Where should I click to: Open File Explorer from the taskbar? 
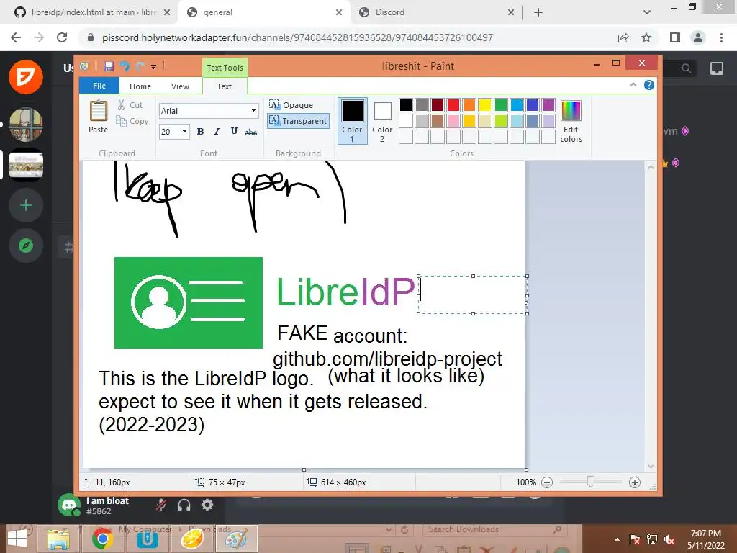click(58, 539)
